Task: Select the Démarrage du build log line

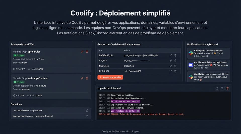Action: (x=116, y=95)
